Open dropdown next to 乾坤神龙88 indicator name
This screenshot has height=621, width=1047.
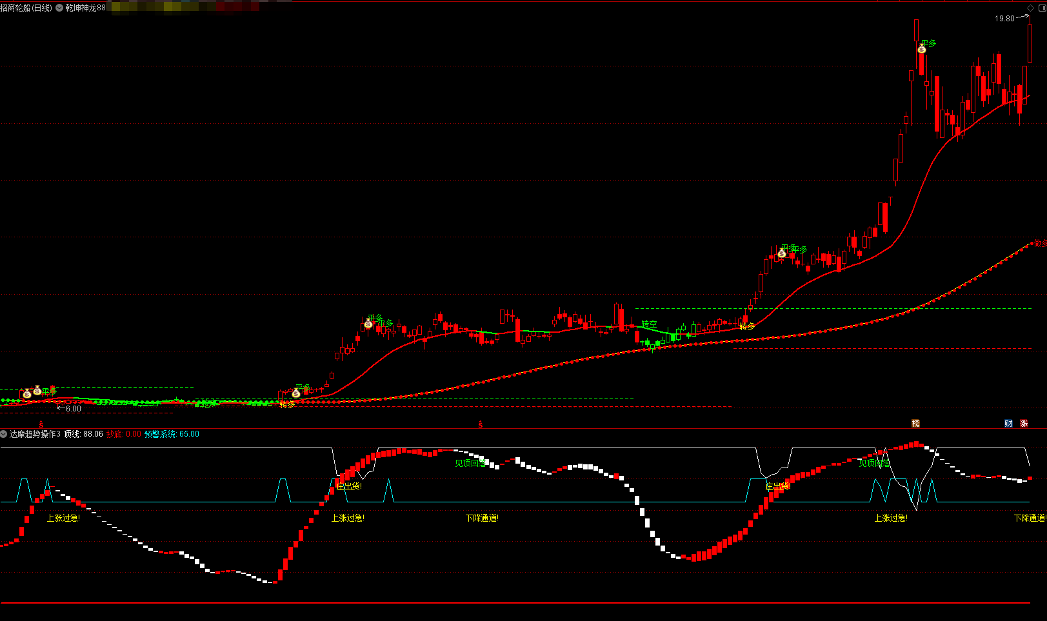point(59,8)
